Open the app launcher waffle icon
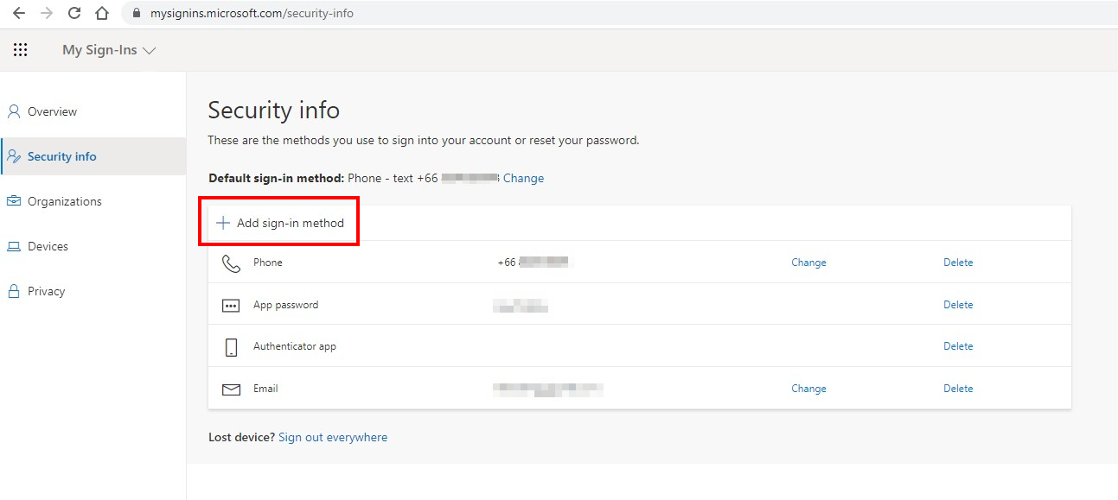Screen dimensions: 1118x500 [20, 50]
